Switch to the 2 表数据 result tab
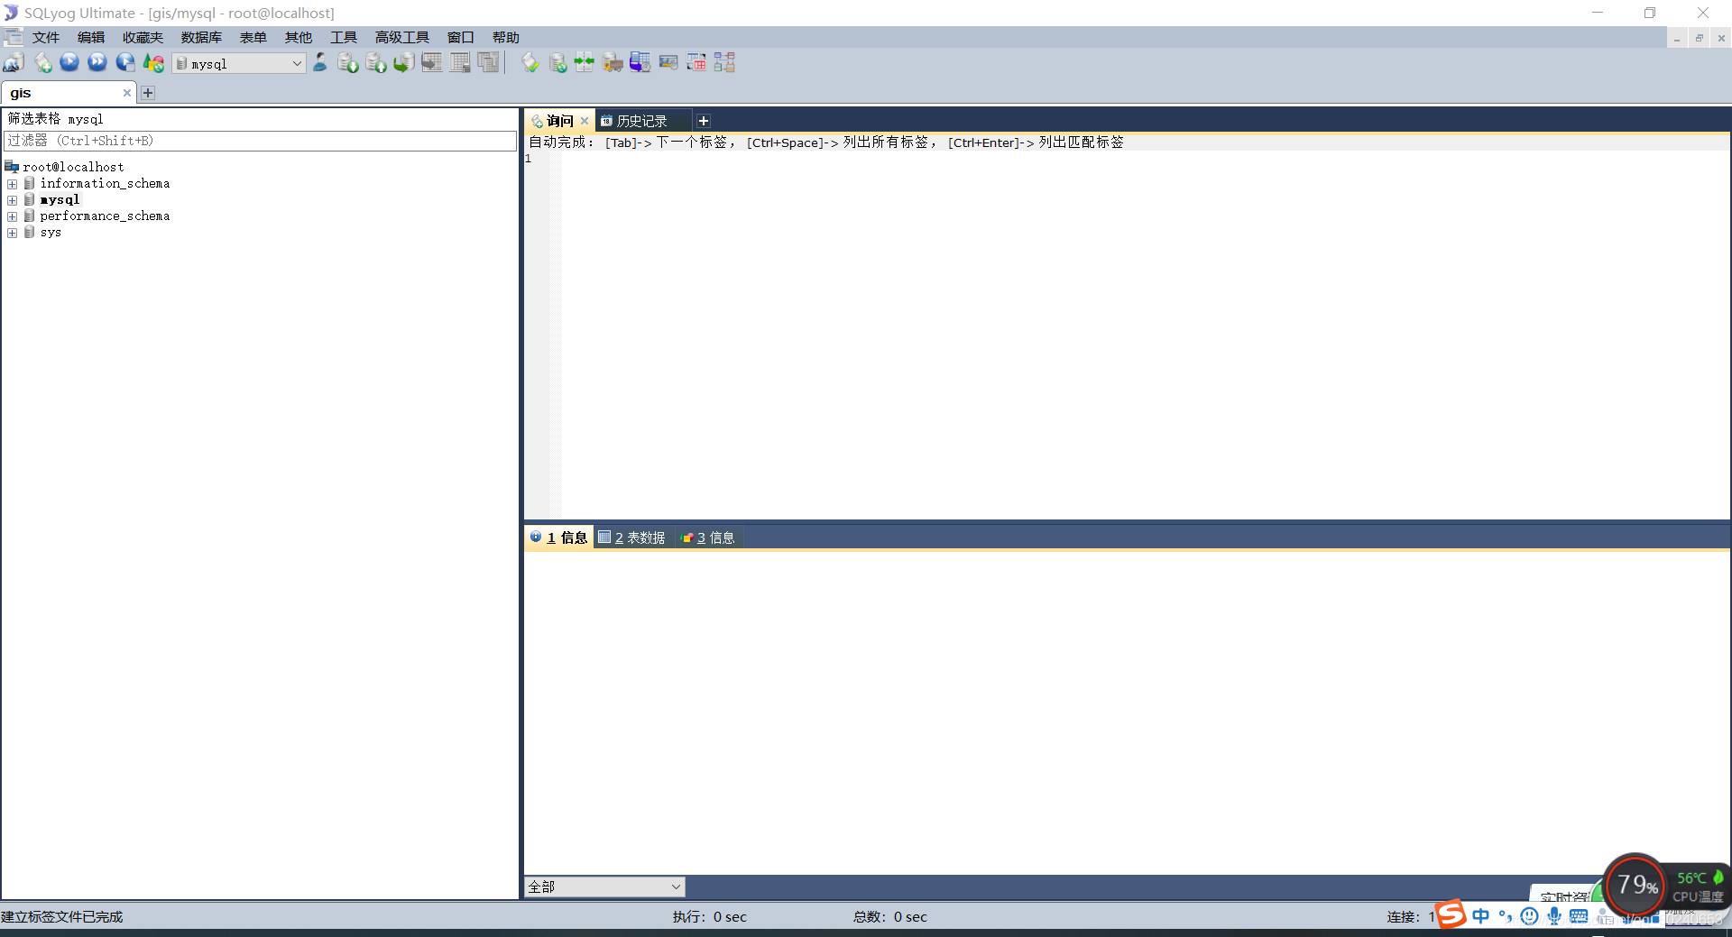The image size is (1732, 937). (x=632, y=537)
